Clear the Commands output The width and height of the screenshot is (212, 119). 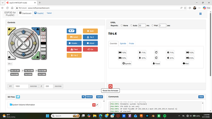(x=201, y=97)
